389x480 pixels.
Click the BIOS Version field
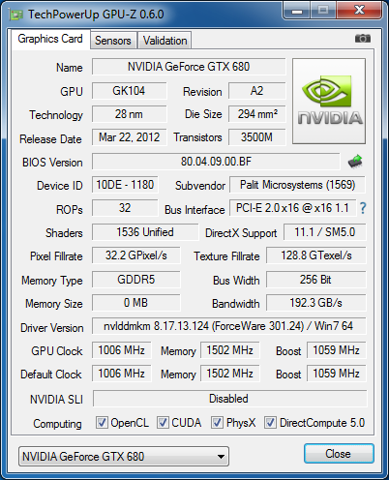(x=216, y=162)
